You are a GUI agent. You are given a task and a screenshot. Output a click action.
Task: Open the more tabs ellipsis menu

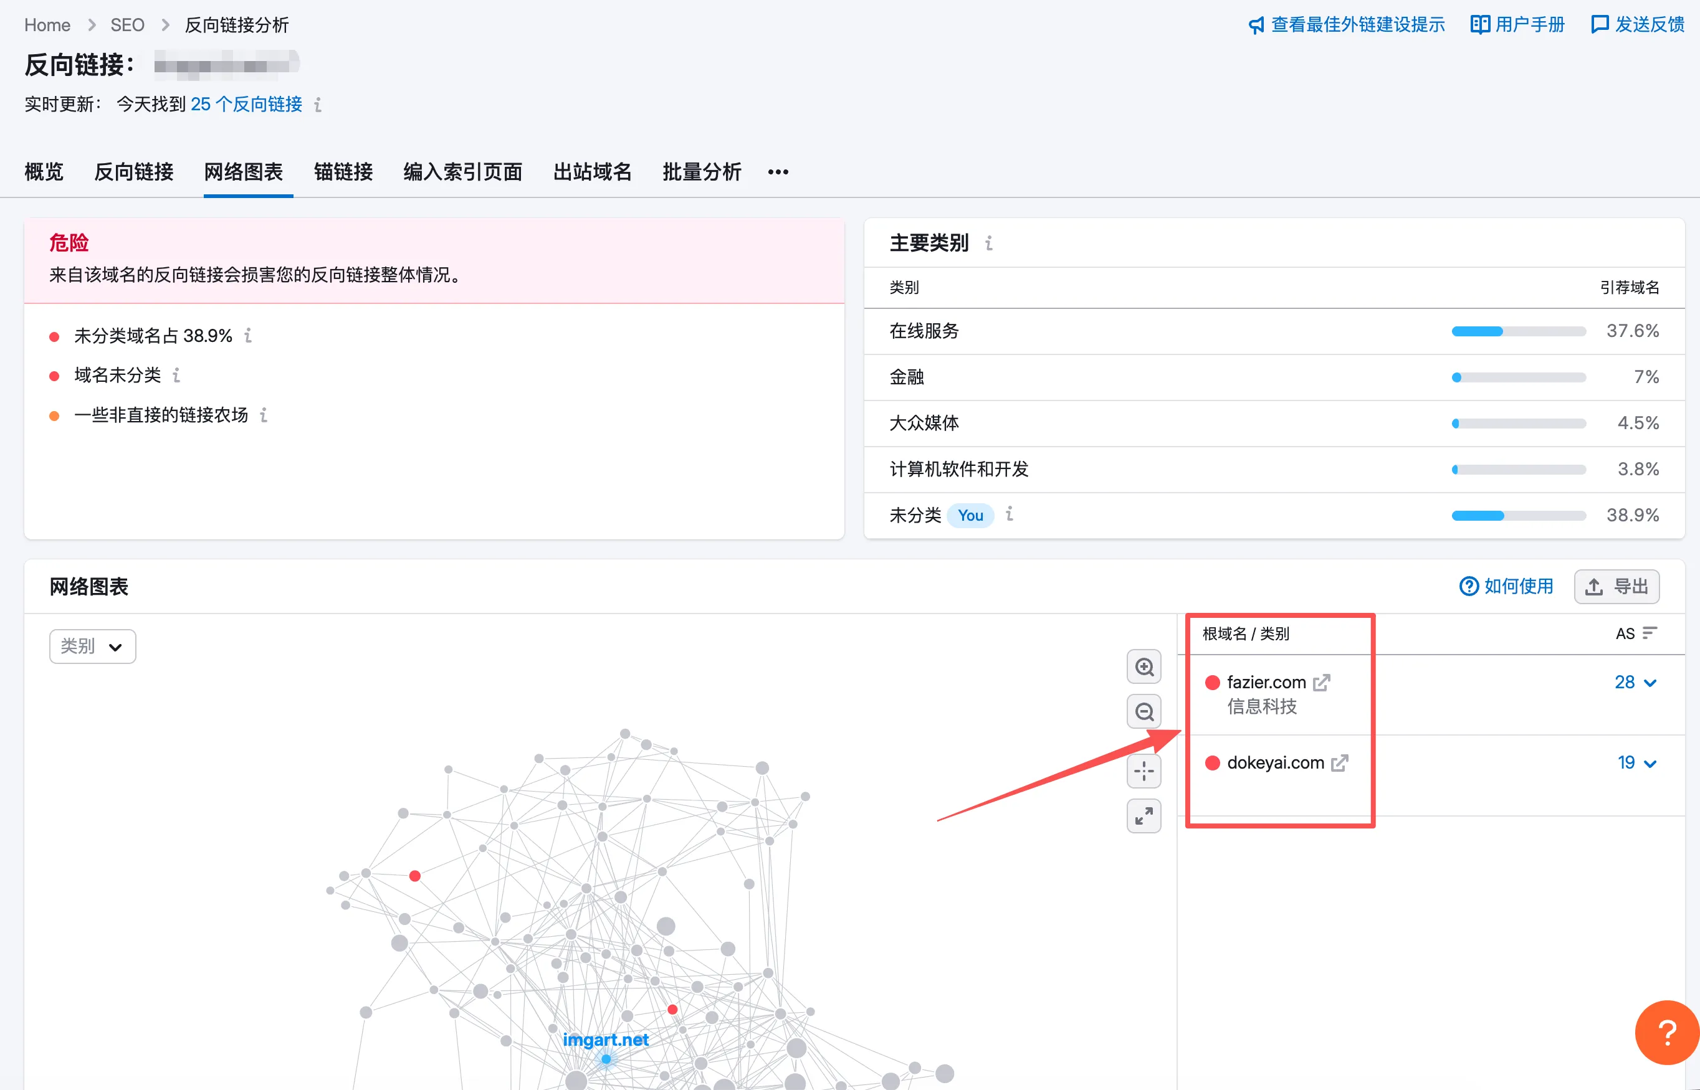click(778, 172)
